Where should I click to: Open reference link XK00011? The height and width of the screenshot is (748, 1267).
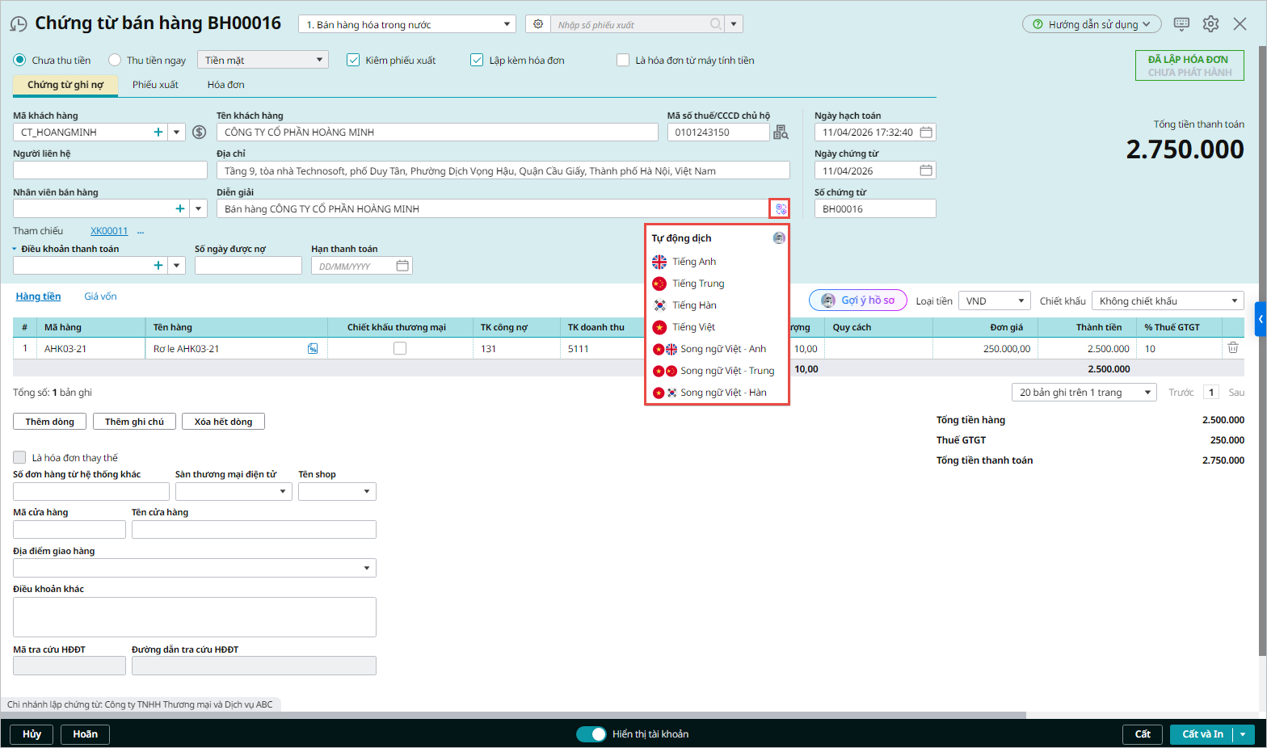(x=109, y=231)
